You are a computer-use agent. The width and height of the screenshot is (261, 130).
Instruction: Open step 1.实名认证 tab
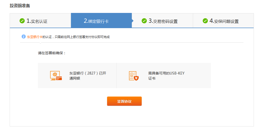click(40, 21)
